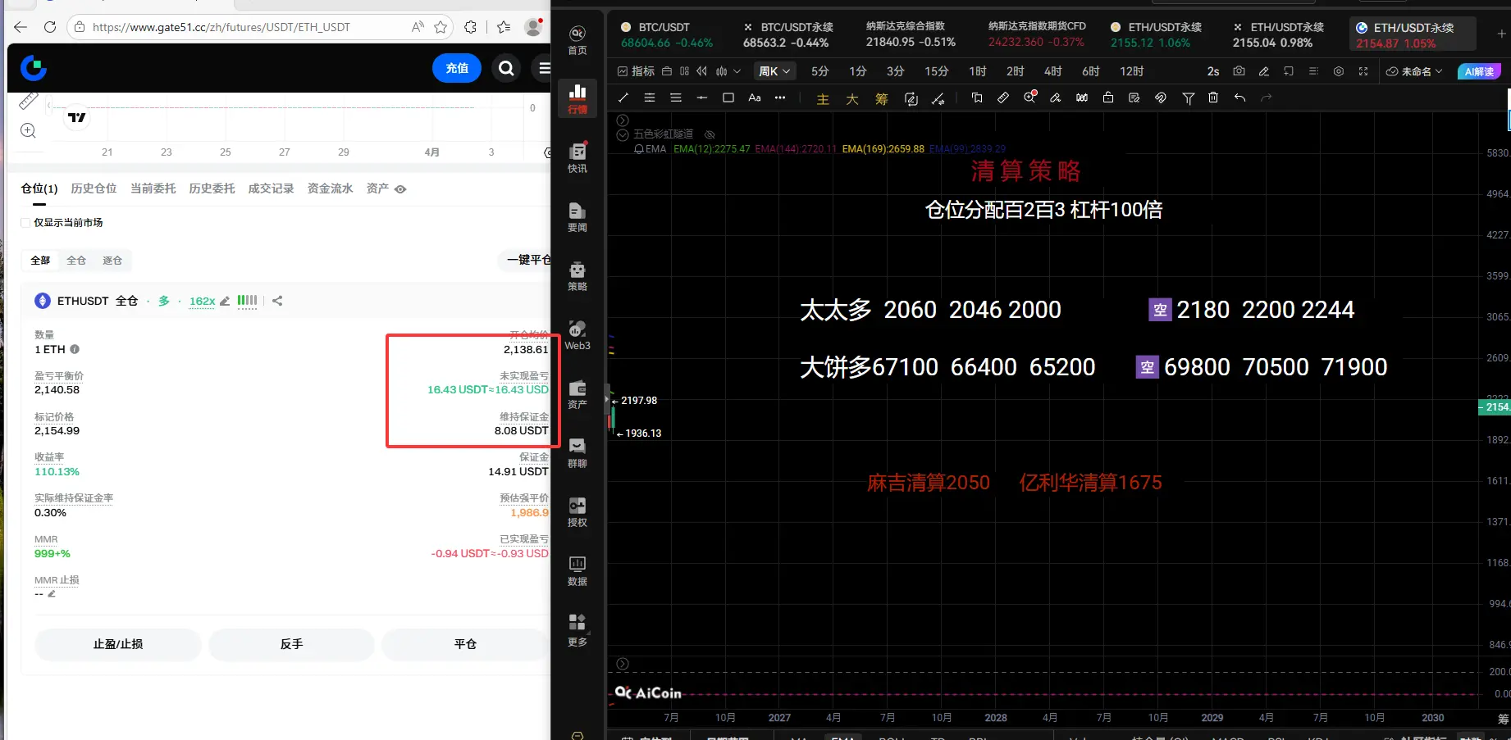Select the 逐仓 isolated margin filter
The height and width of the screenshot is (740, 1511).
[112, 261]
